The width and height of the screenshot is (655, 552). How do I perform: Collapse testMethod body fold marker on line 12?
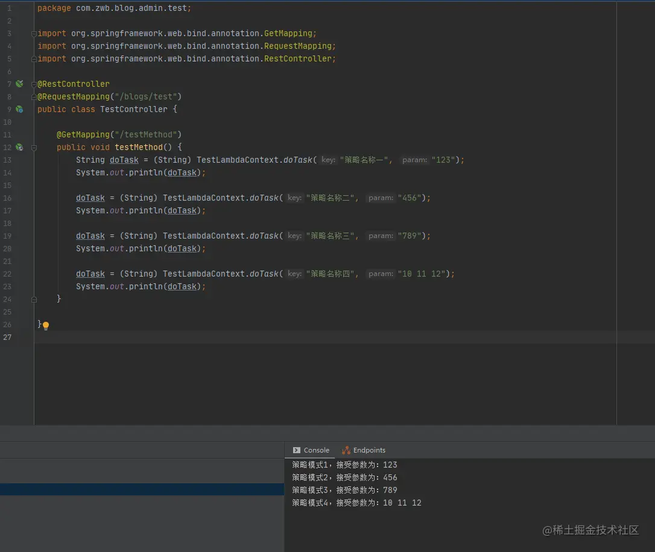click(x=34, y=148)
